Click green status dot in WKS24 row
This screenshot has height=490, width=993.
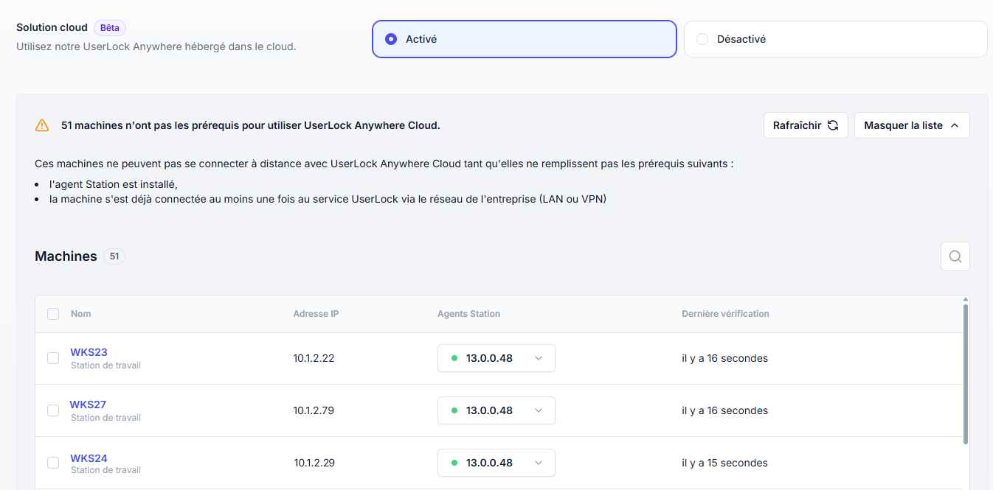tap(454, 463)
